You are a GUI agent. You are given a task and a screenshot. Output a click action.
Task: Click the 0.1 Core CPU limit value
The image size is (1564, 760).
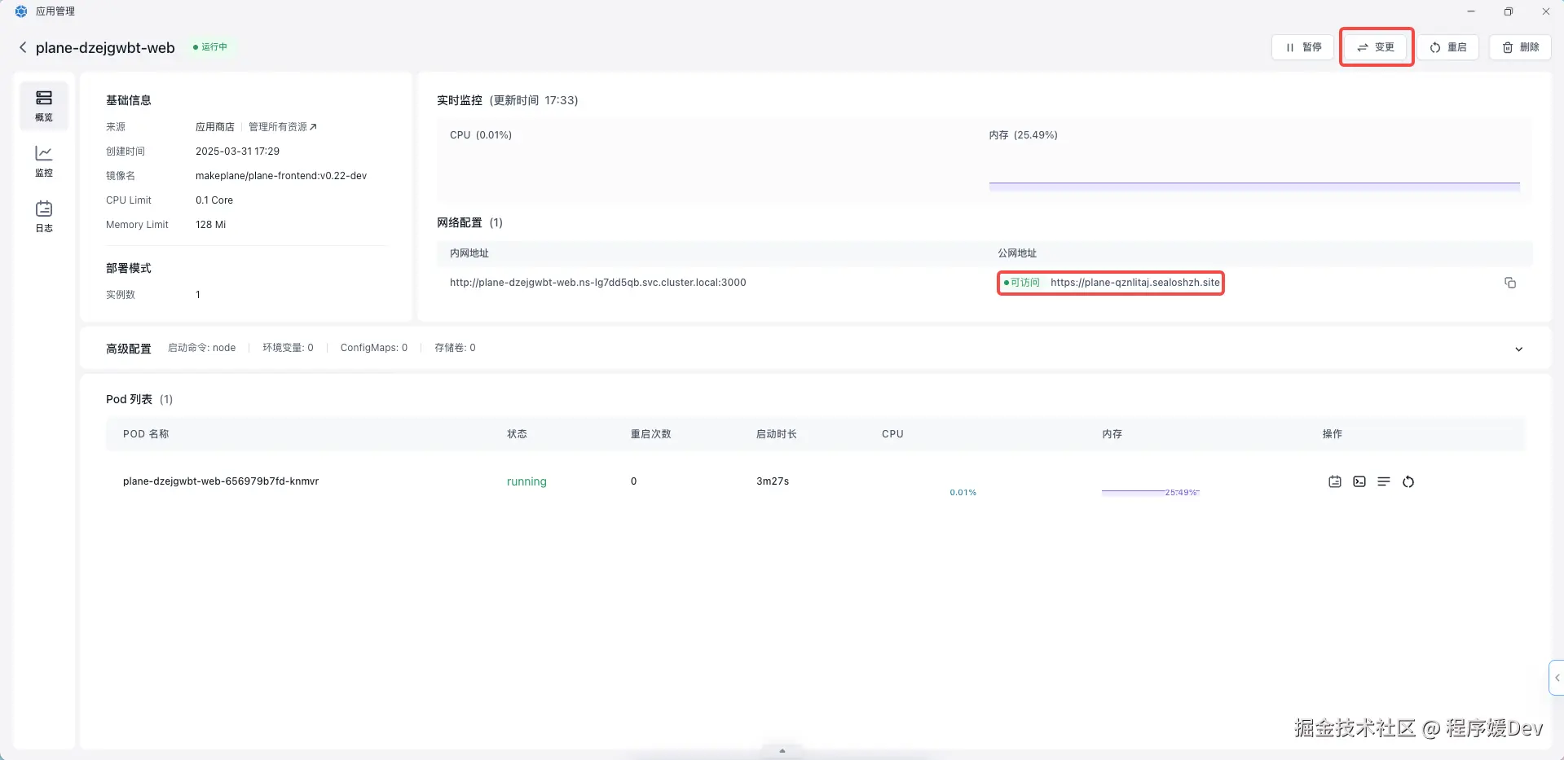[214, 200]
